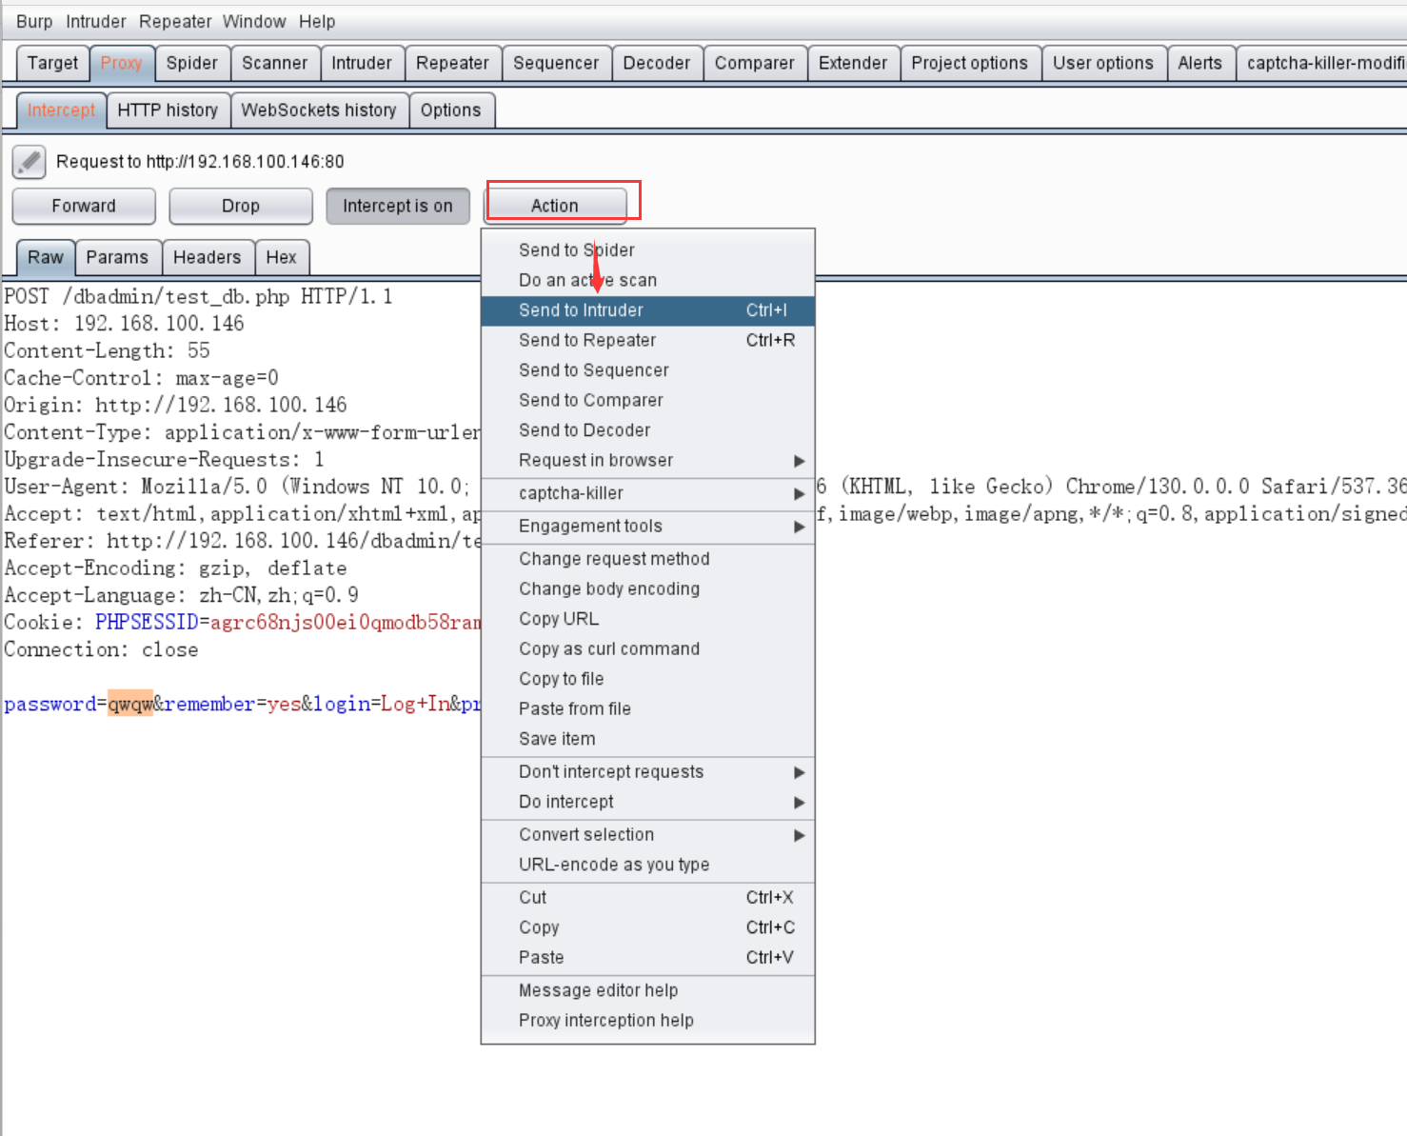Switch to the Target tab
Image resolution: width=1407 pixels, height=1136 pixels.
(53, 63)
